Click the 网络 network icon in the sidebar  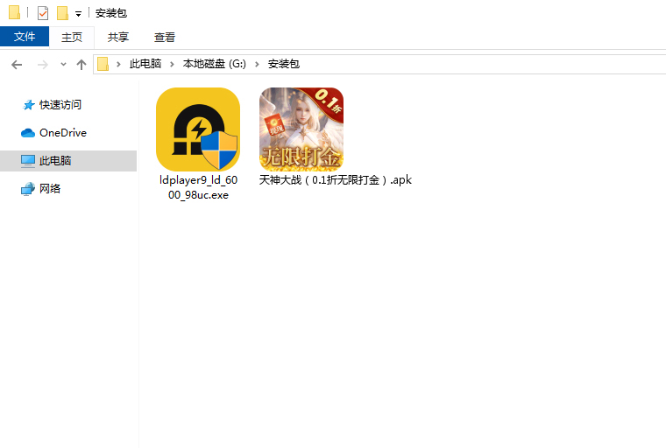pos(28,189)
